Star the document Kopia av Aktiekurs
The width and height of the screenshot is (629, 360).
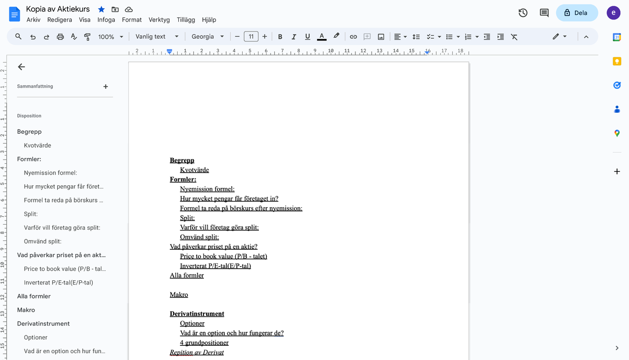click(x=101, y=9)
